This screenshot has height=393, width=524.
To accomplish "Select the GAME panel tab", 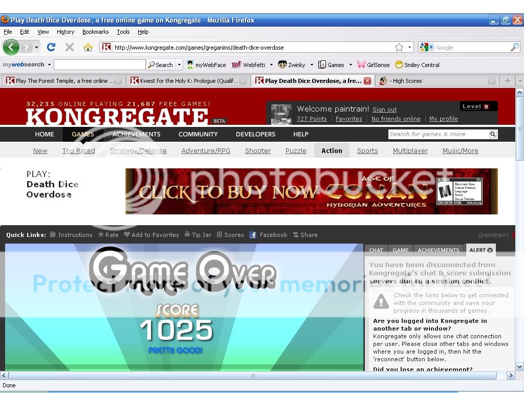I will pos(401,250).
